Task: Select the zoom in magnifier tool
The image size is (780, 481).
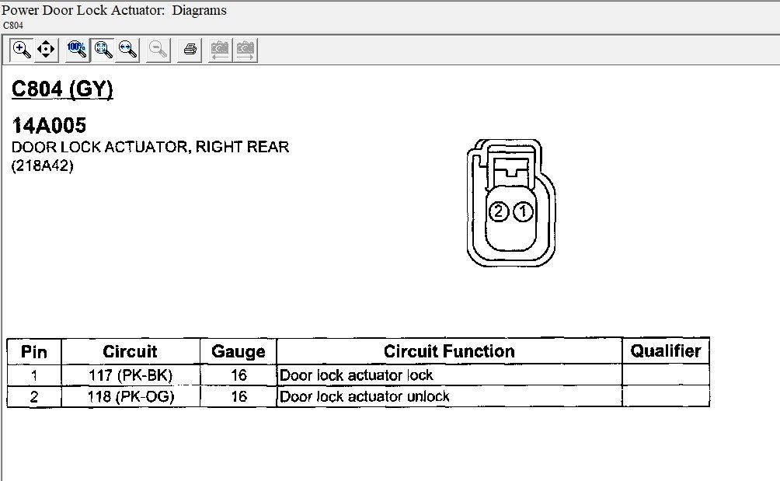Action: tap(22, 51)
